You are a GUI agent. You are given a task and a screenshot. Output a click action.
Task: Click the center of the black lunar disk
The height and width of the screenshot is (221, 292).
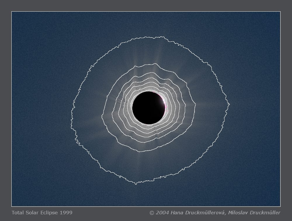[x=148, y=108]
